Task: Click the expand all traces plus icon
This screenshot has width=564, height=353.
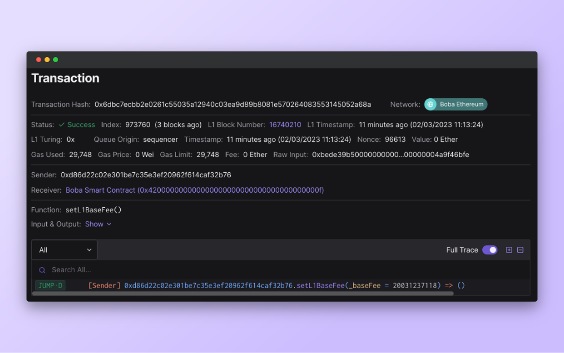Action: (509, 250)
